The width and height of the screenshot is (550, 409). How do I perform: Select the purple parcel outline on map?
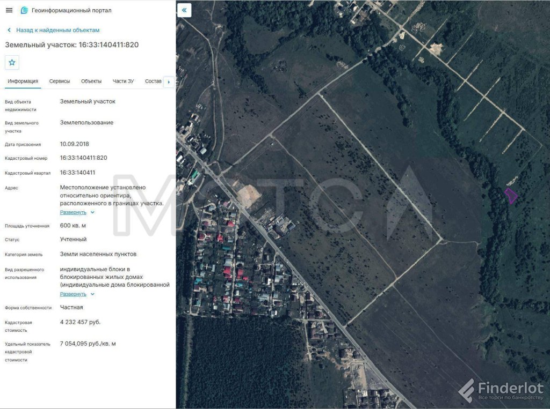click(x=511, y=196)
